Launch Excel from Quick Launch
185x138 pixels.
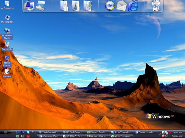pyautogui.click(x=18, y=136)
